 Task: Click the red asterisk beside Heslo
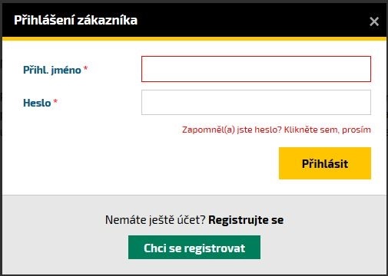click(x=55, y=101)
